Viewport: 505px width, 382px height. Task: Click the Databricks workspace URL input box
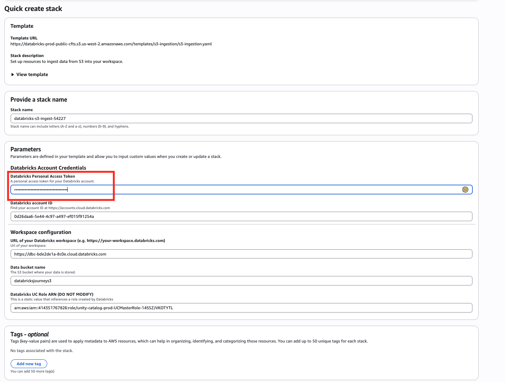coord(241,254)
